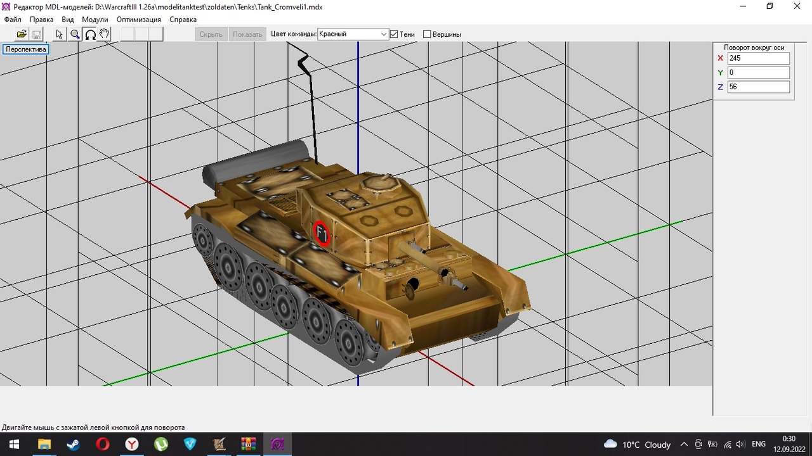This screenshot has height=456, width=812.
Task: Activate the rotate view tool
Action: (90, 34)
